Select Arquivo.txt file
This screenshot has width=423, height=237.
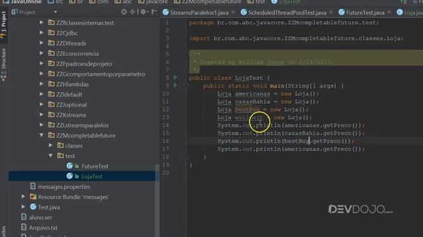43,228
